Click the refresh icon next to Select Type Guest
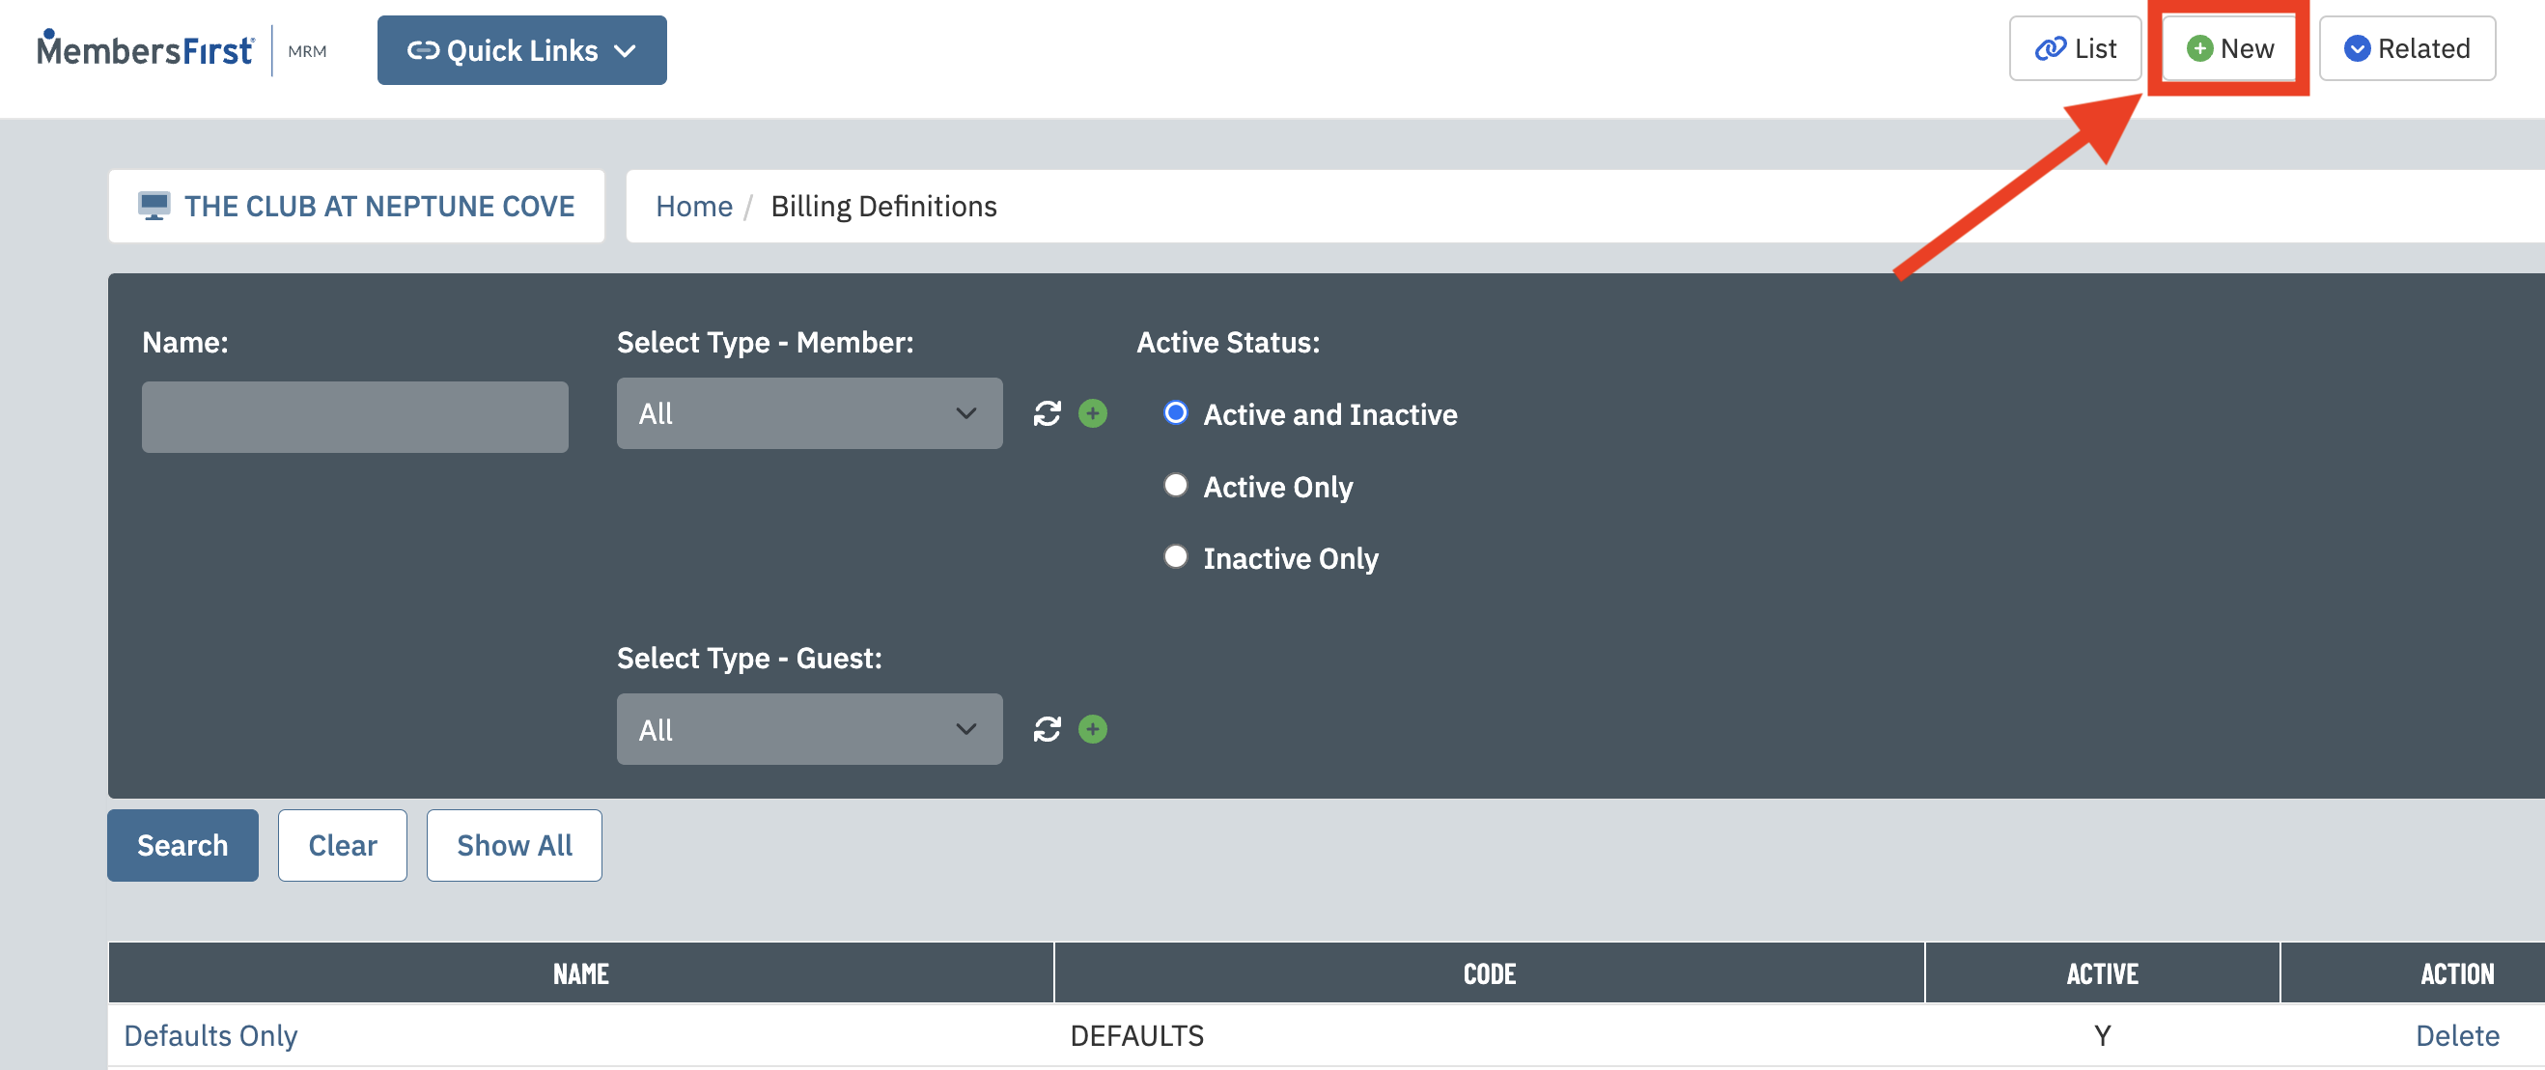 click(1049, 729)
